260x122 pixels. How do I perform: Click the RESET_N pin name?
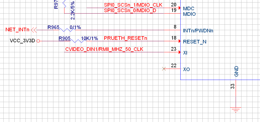coord(195,42)
